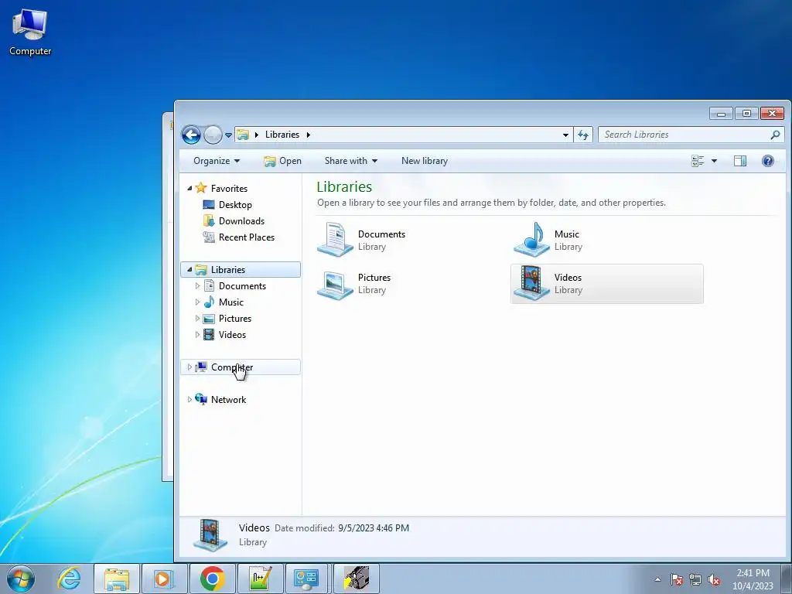Select Network in navigation pane
Screen dimensions: 792x594
pos(228,400)
